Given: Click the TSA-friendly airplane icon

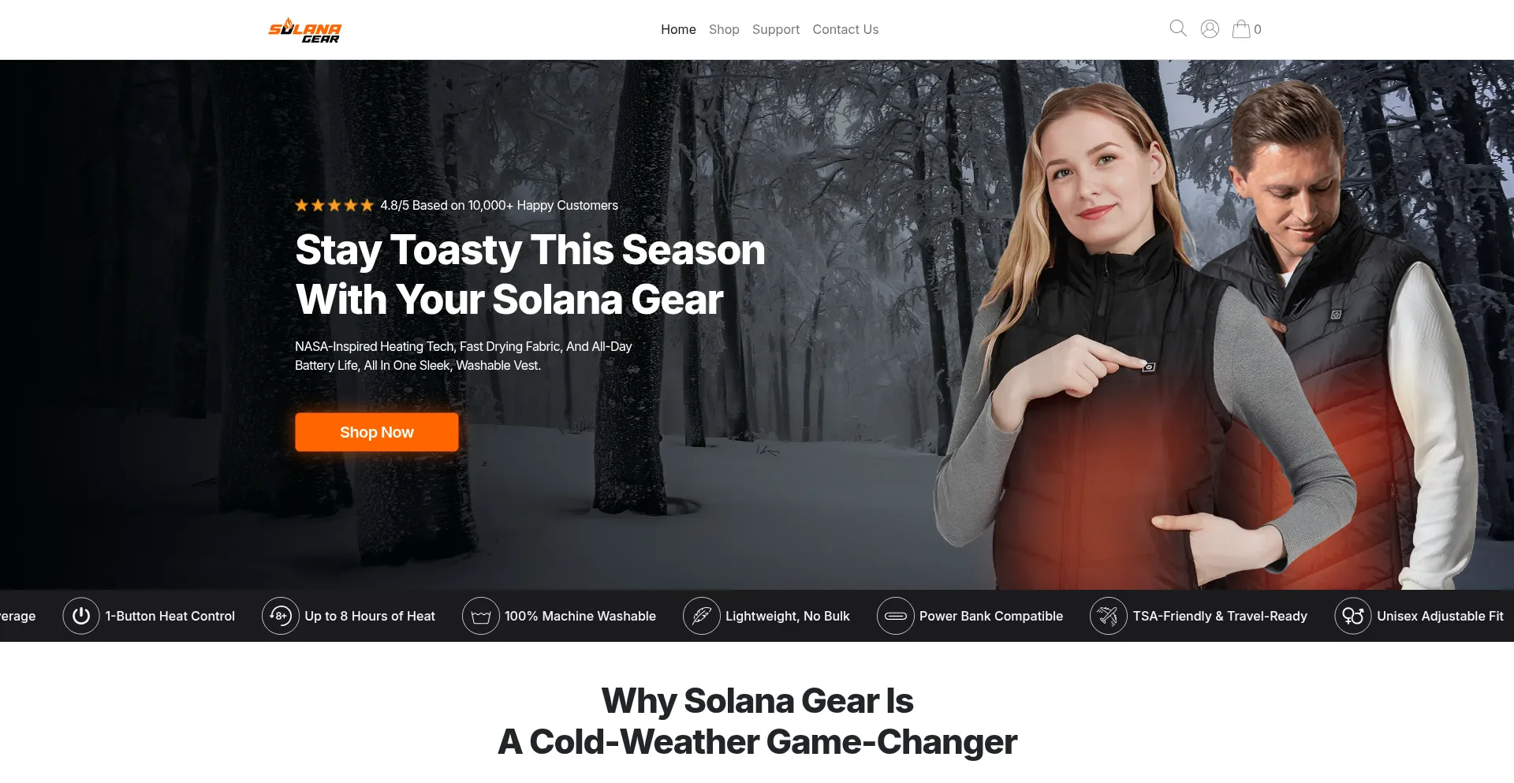Looking at the screenshot, I should [x=1108, y=616].
